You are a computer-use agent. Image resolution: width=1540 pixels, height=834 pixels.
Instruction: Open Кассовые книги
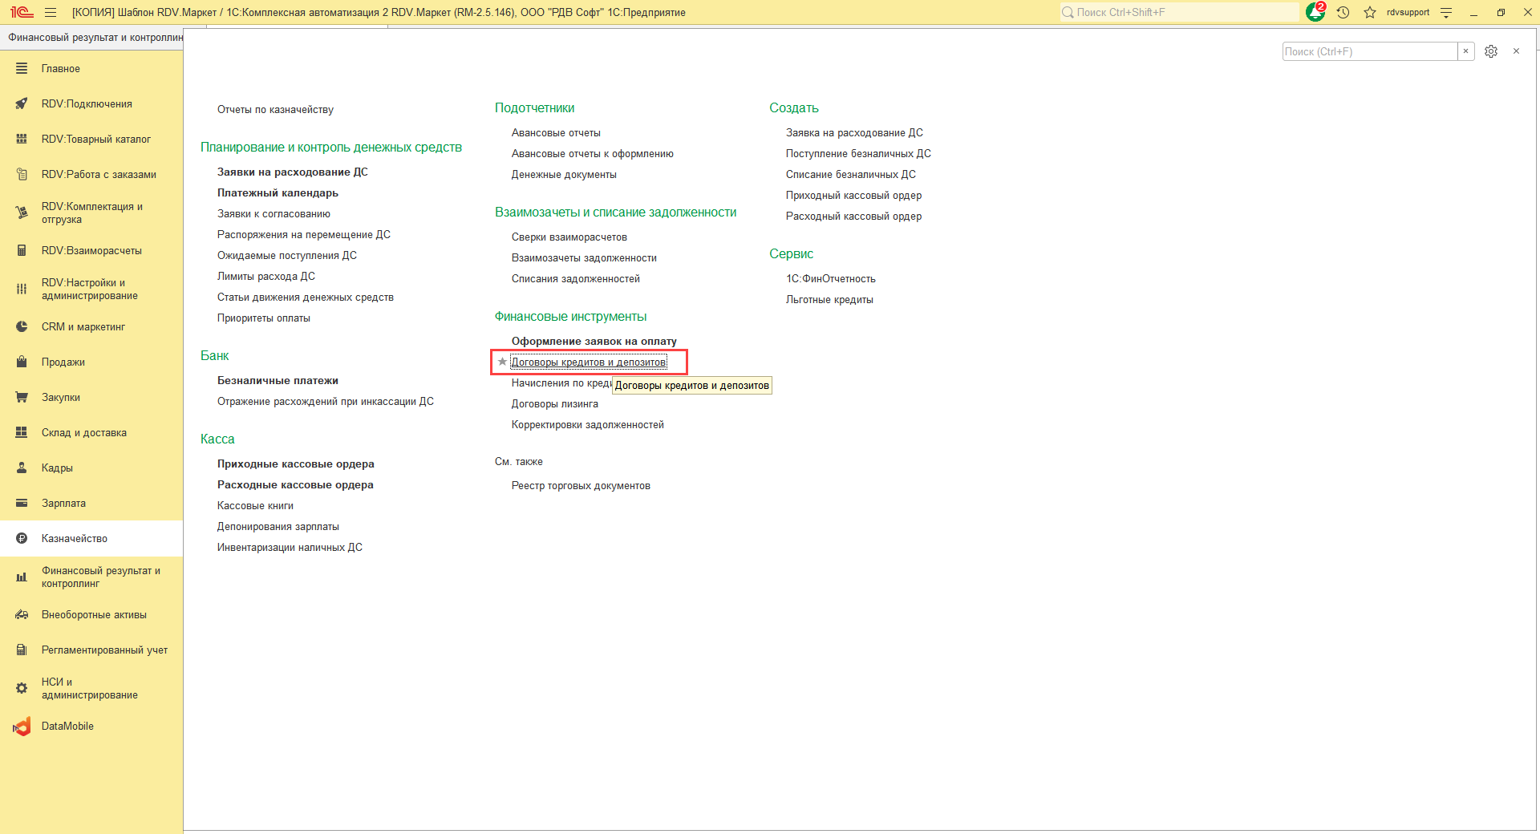255,506
